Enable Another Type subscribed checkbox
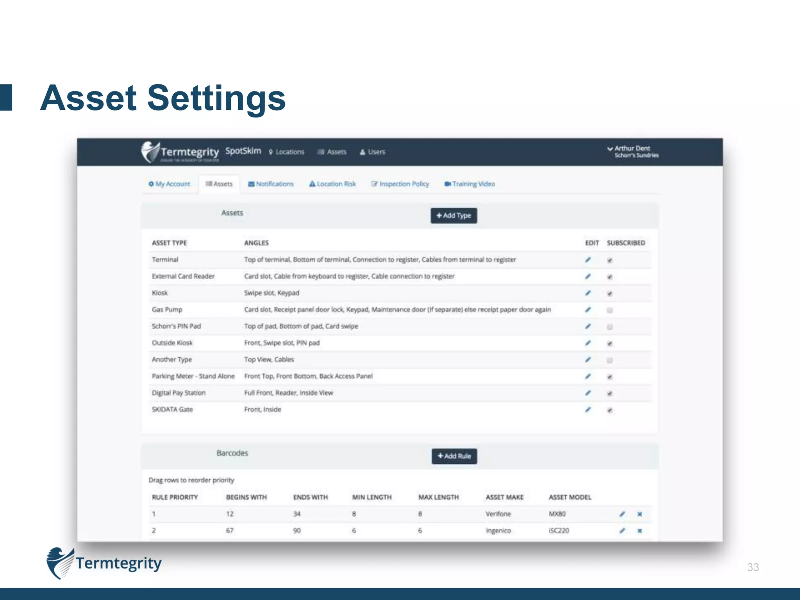The image size is (800, 600). [x=610, y=360]
